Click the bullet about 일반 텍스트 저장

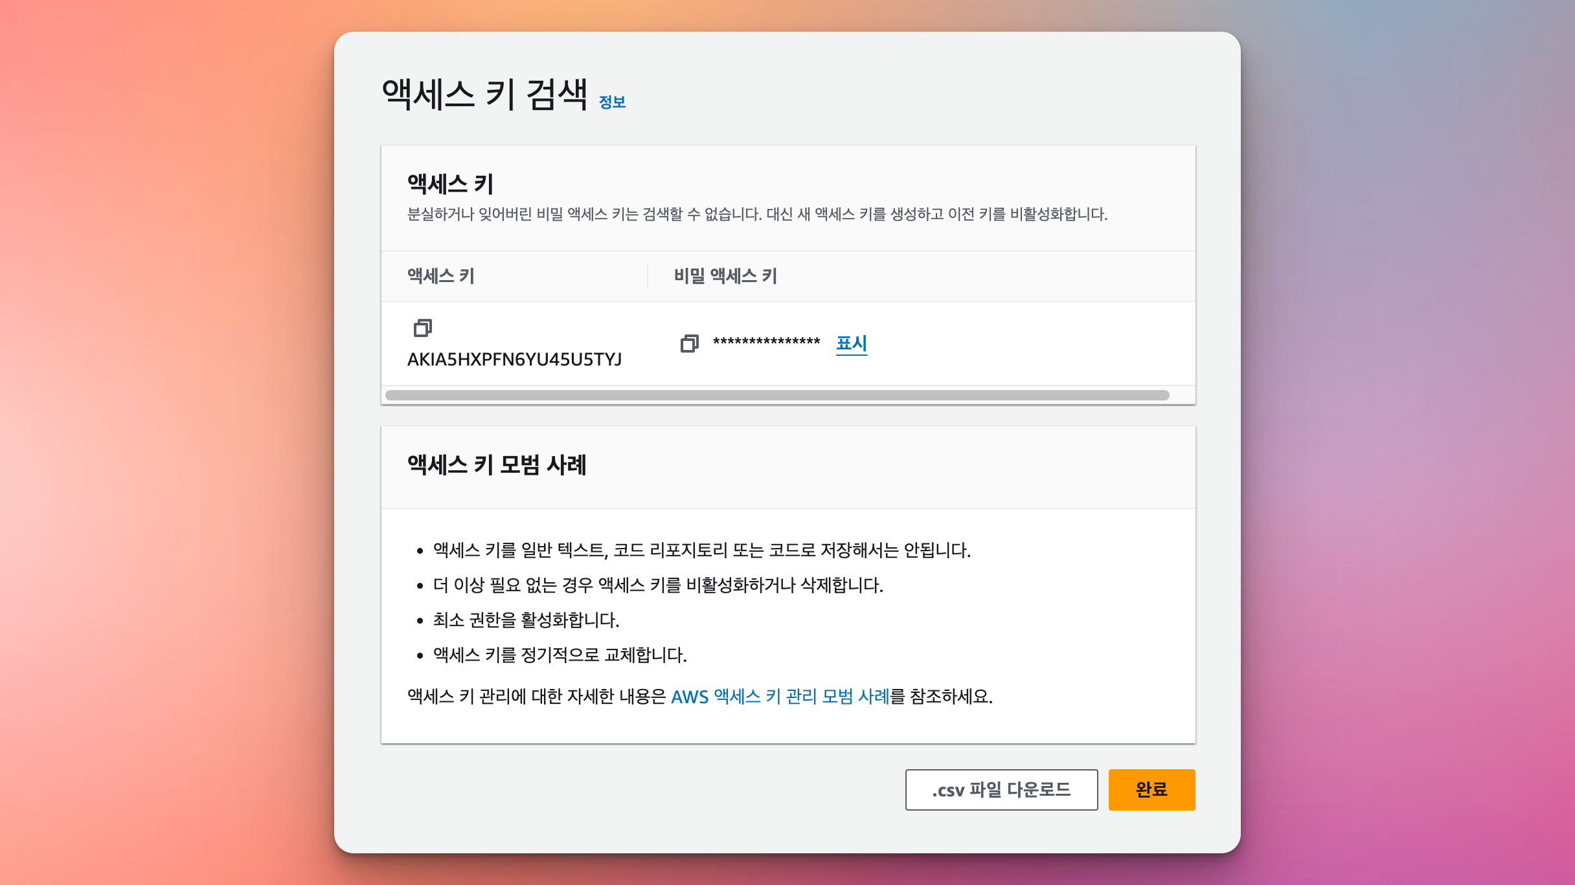701,551
